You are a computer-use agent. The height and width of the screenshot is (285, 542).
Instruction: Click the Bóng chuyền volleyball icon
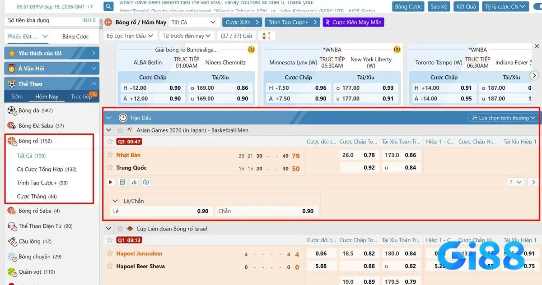tap(12, 257)
